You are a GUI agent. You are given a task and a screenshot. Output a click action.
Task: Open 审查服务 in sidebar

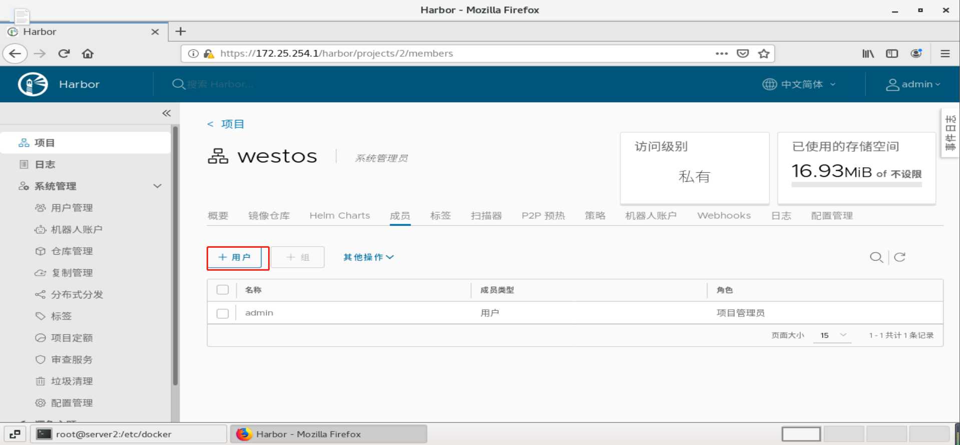[x=72, y=360]
